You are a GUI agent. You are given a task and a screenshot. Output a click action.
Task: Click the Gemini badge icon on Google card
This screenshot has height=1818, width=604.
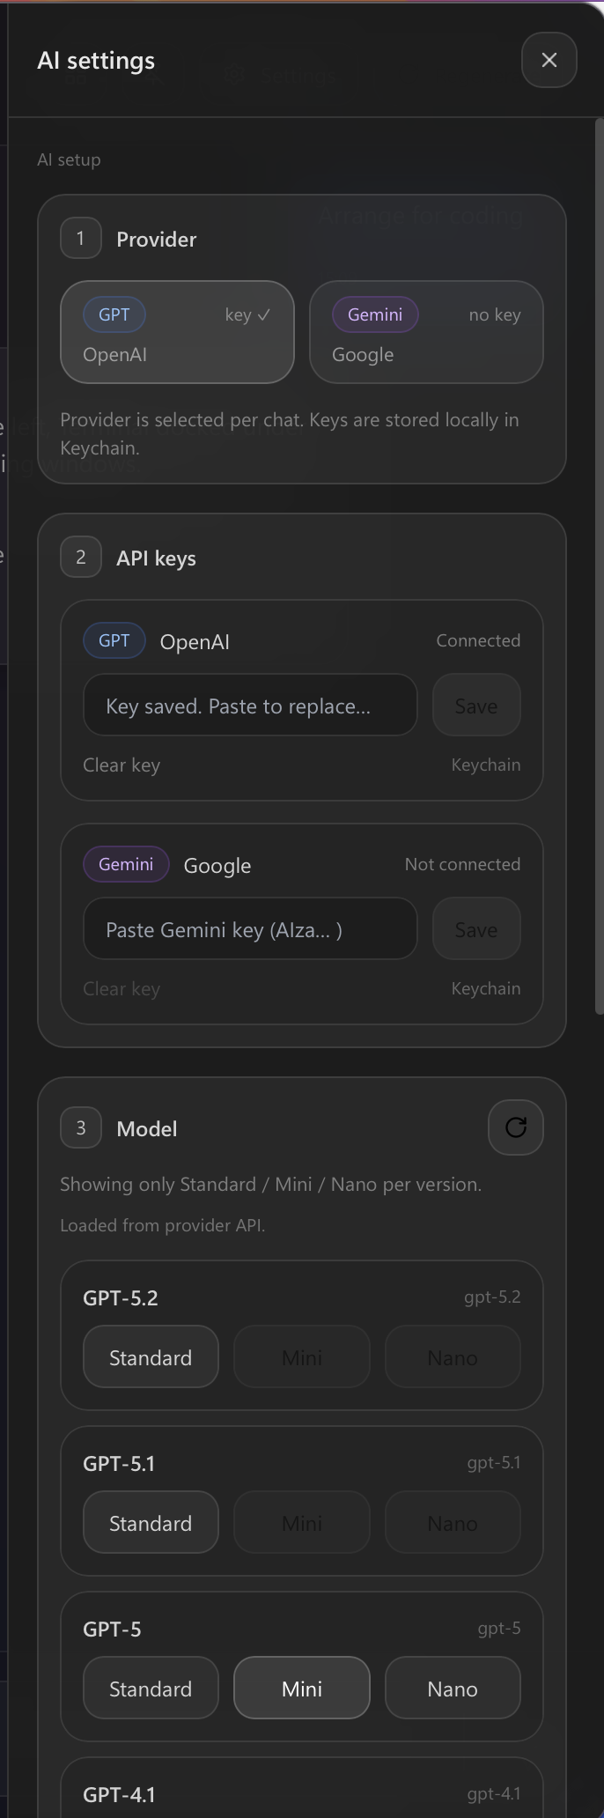pyautogui.click(x=374, y=314)
